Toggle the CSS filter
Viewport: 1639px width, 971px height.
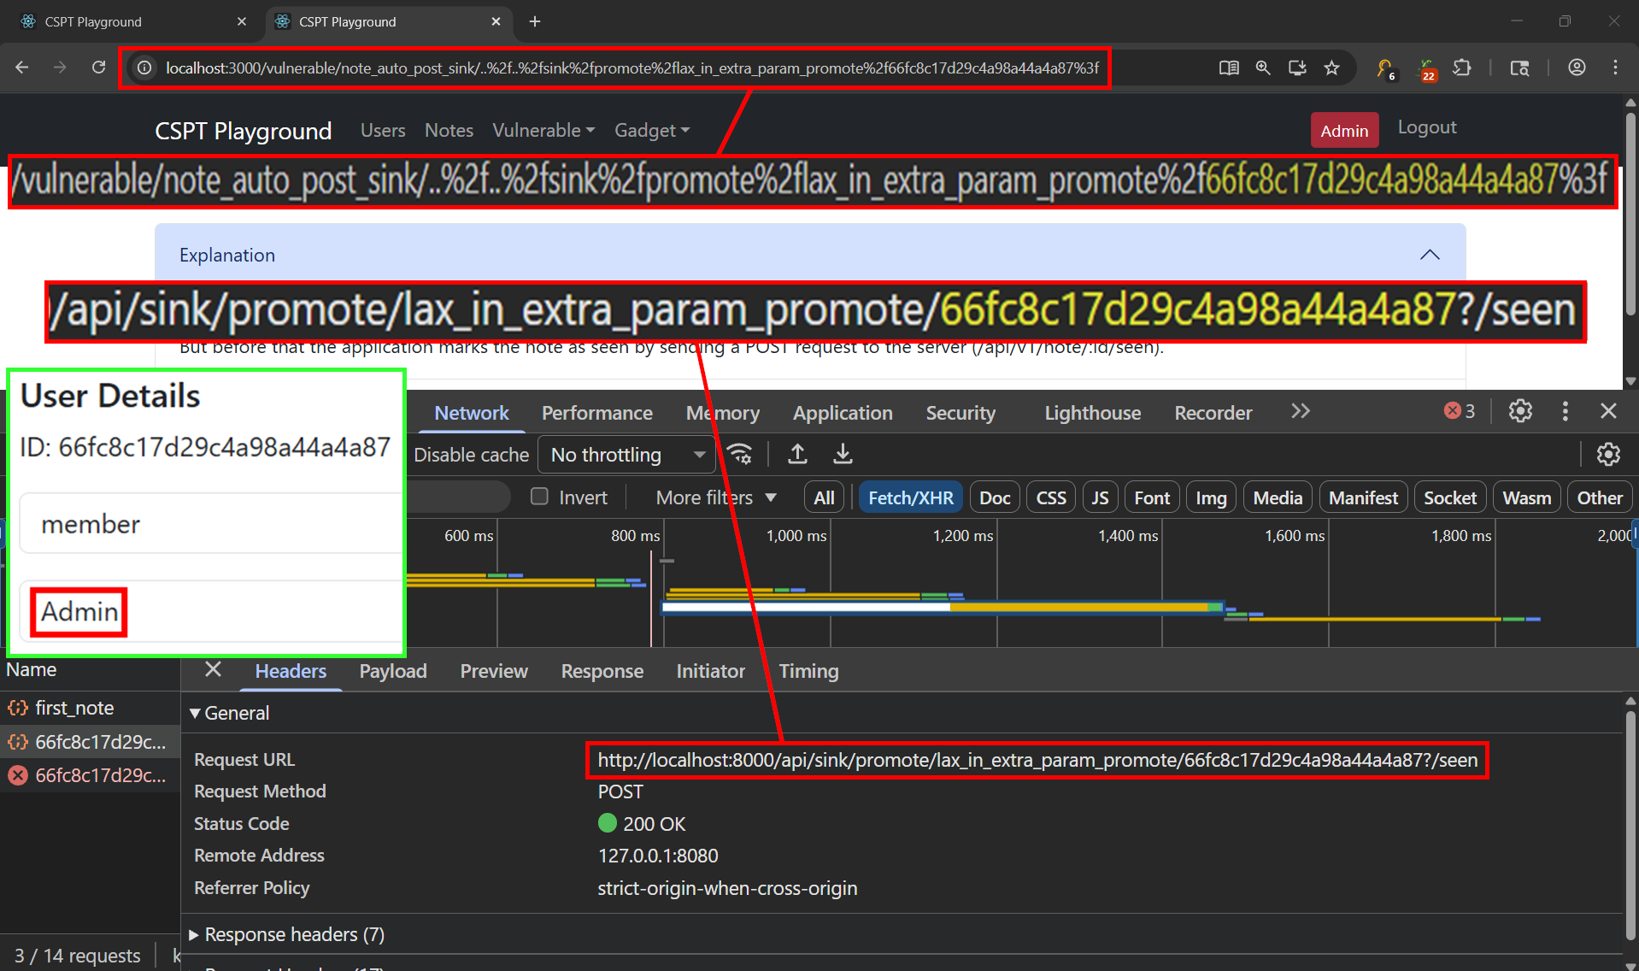coord(1051,497)
